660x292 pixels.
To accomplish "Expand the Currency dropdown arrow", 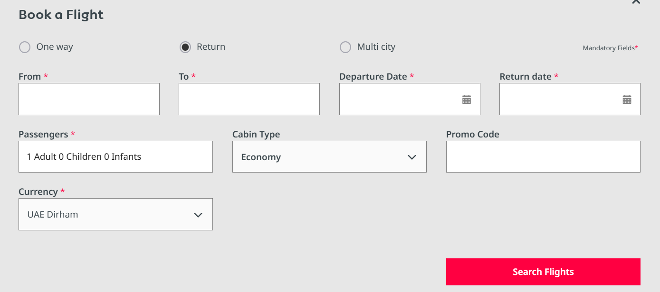I will pos(198,215).
